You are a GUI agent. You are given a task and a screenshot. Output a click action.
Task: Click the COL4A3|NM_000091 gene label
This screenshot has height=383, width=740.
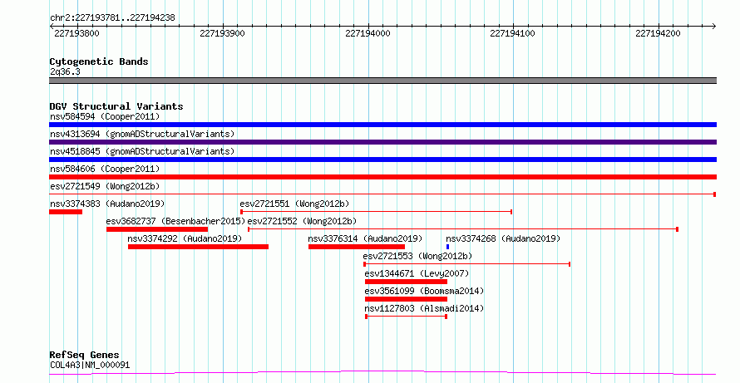click(x=90, y=365)
